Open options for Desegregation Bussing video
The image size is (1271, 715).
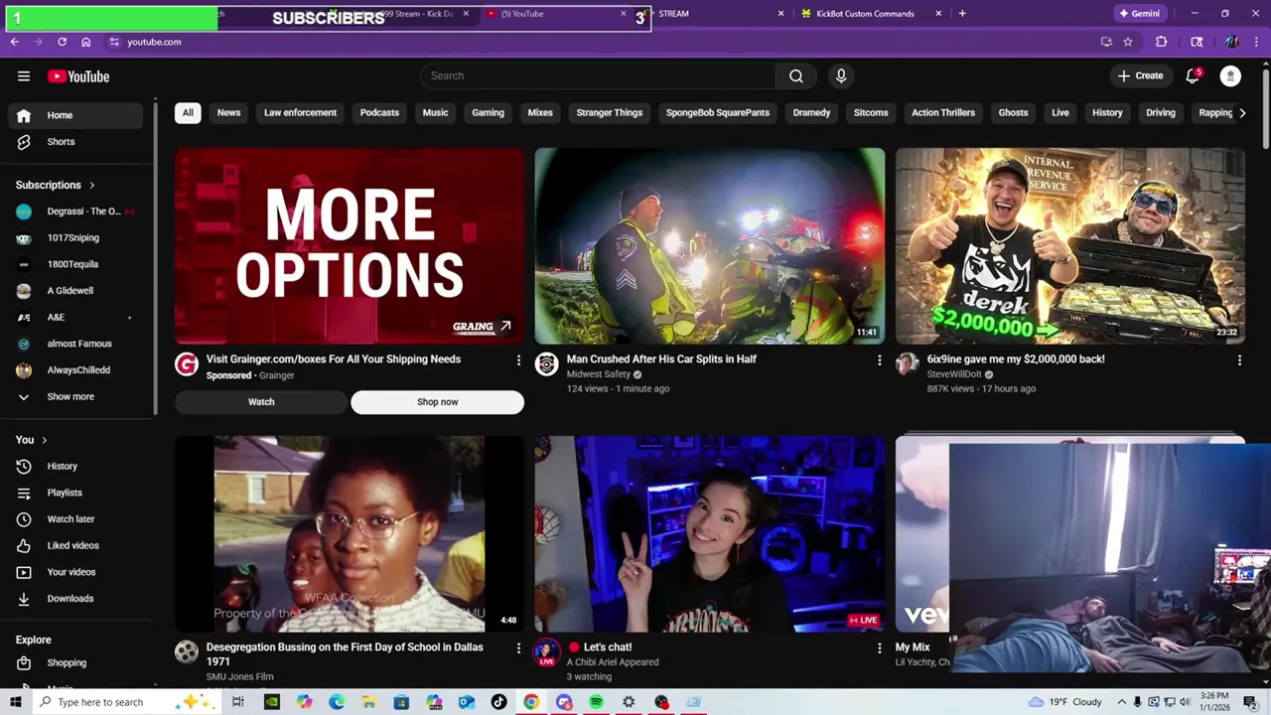[518, 648]
